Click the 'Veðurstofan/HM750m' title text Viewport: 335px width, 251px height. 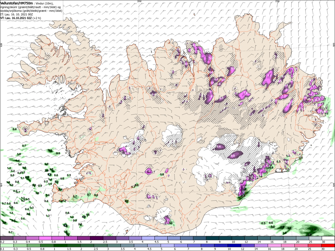click(x=16, y=3)
